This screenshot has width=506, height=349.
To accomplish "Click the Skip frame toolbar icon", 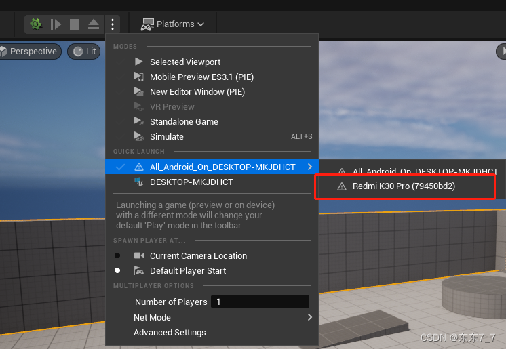I will coord(56,24).
